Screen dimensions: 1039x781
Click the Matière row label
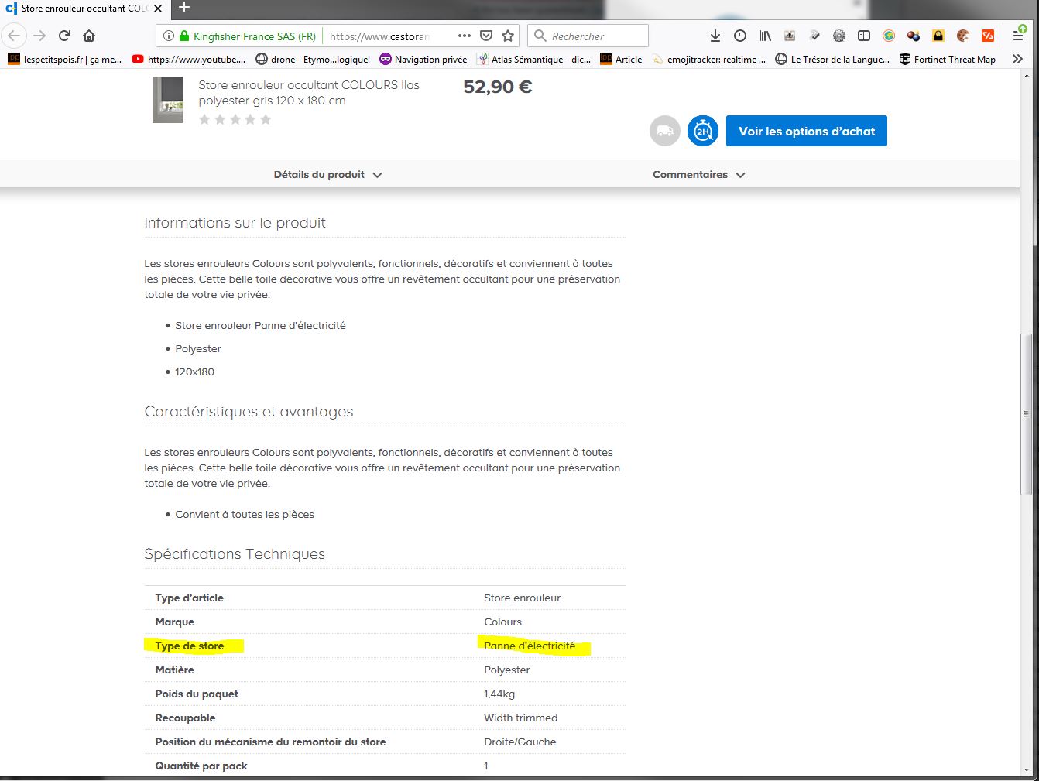pos(175,670)
